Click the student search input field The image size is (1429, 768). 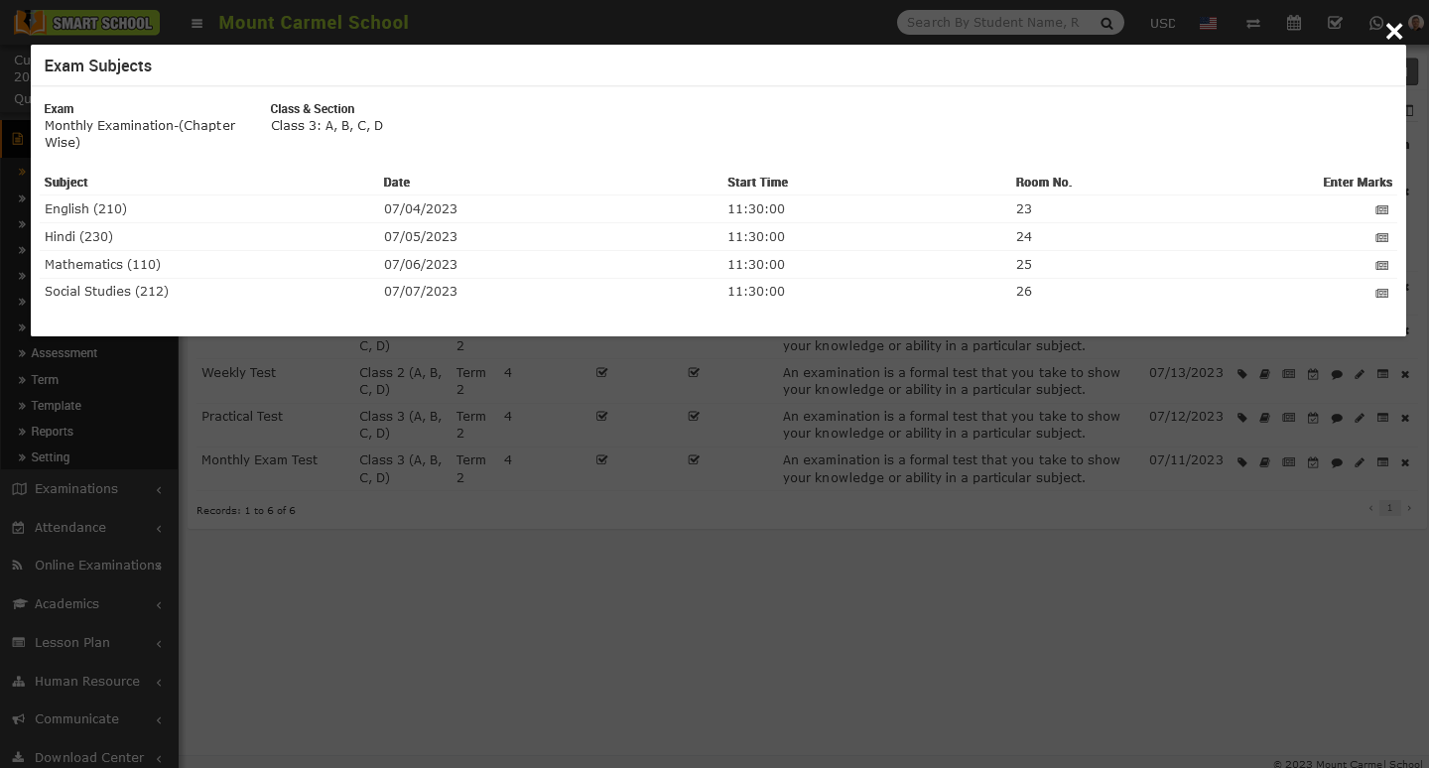(x=994, y=23)
